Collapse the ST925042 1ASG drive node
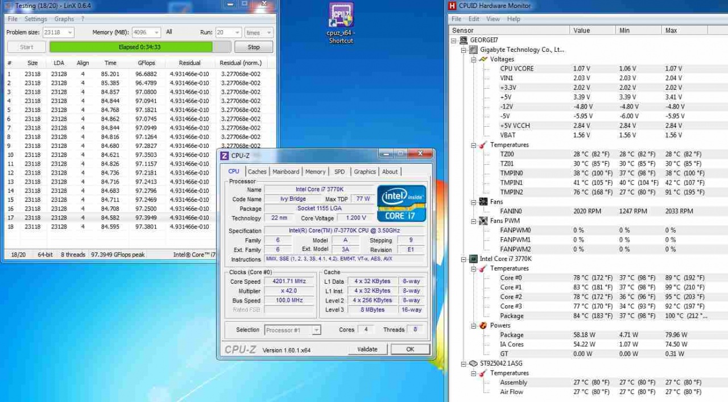728x402 pixels. click(465, 364)
